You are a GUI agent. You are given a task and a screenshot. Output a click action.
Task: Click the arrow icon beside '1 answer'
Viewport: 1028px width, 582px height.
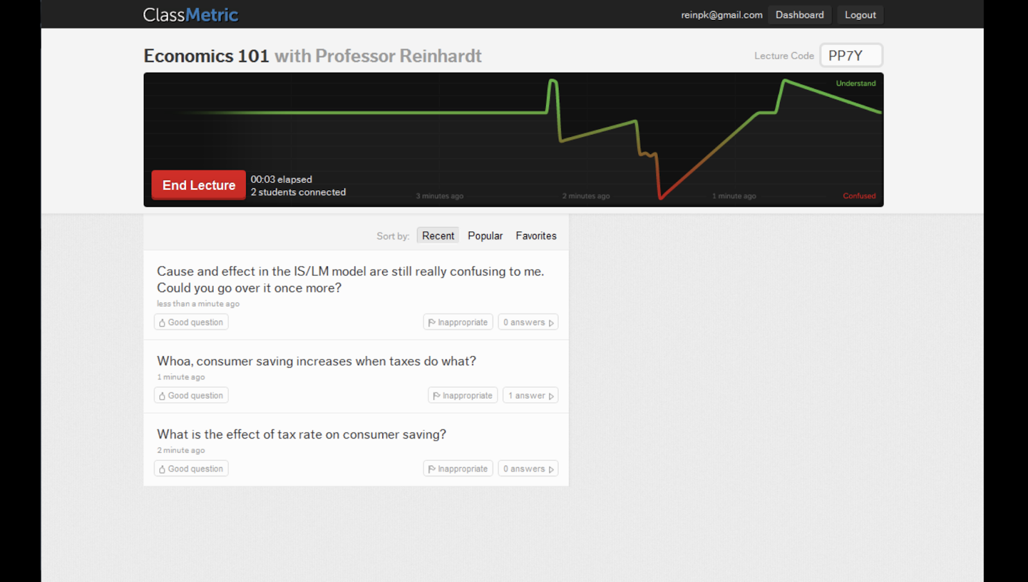551,396
